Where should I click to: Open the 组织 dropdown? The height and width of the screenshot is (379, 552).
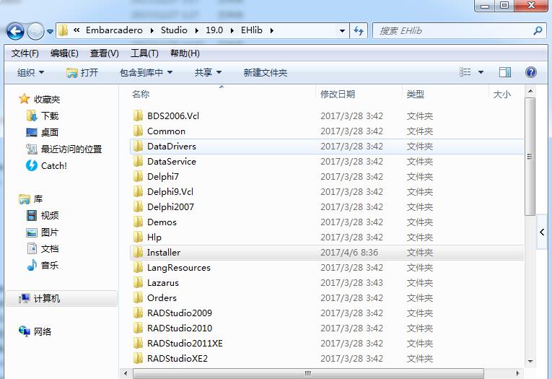(x=30, y=73)
